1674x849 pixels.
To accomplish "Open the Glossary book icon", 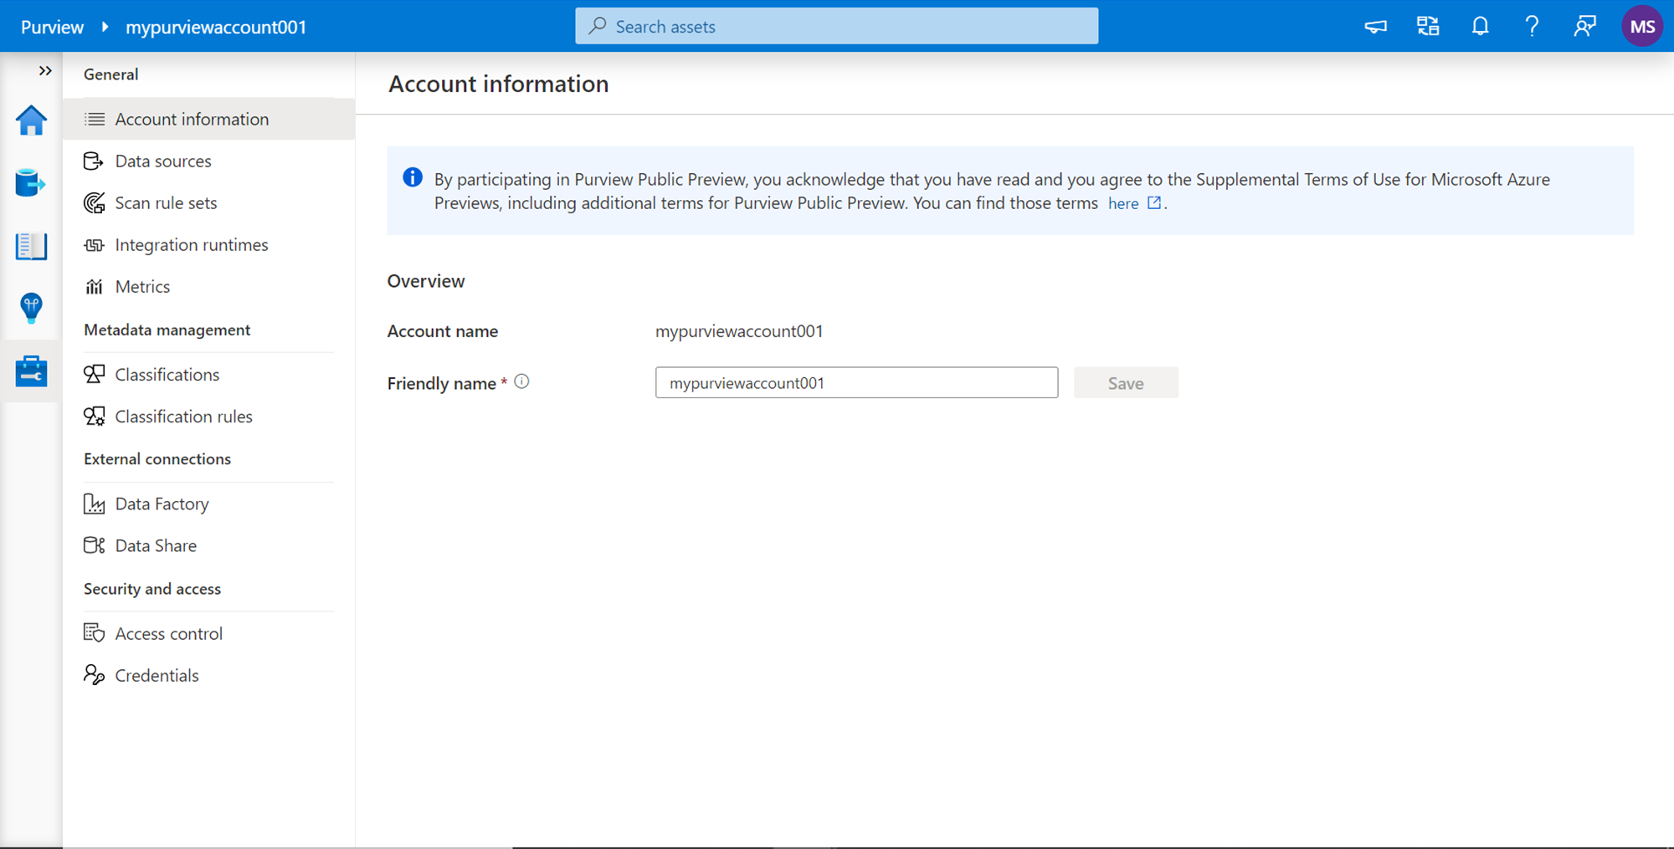I will coord(31,246).
